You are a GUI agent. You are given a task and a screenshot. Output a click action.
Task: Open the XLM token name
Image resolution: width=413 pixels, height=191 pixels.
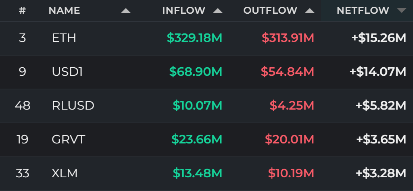[x=65, y=173]
